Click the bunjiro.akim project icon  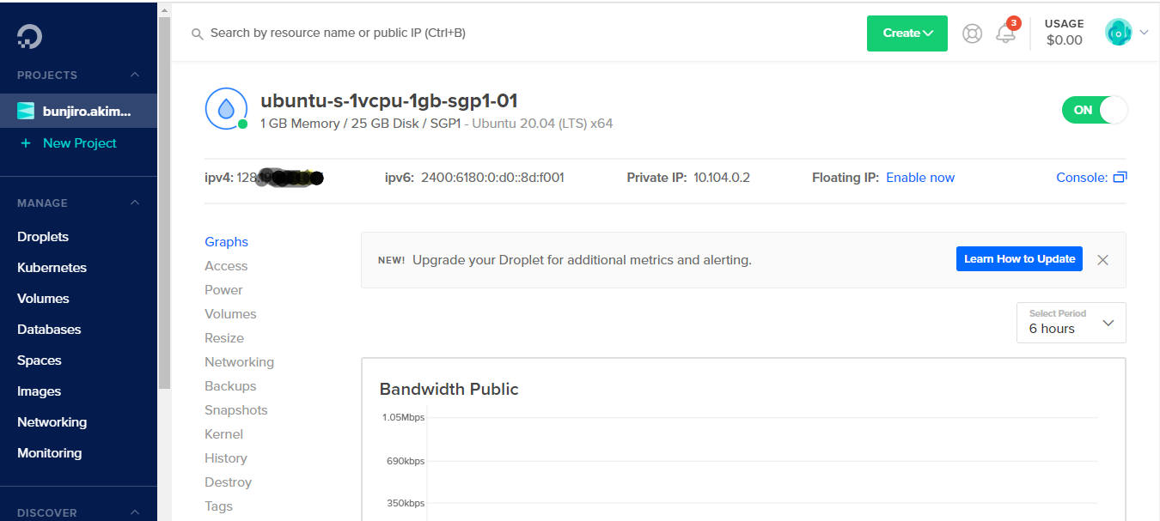tap(26, 111)
